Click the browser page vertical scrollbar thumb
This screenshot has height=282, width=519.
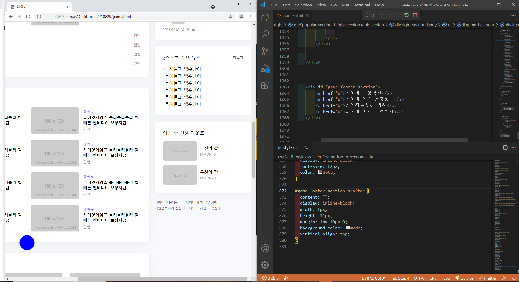[x=254, y=150]
